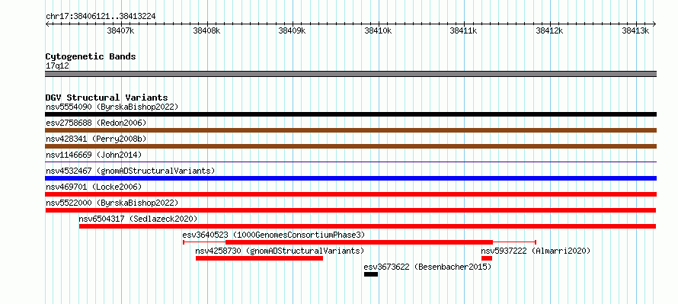Screen dimensions: 678x304
Task: Select the 17q12 band label
Action: [x=57, y=66]
